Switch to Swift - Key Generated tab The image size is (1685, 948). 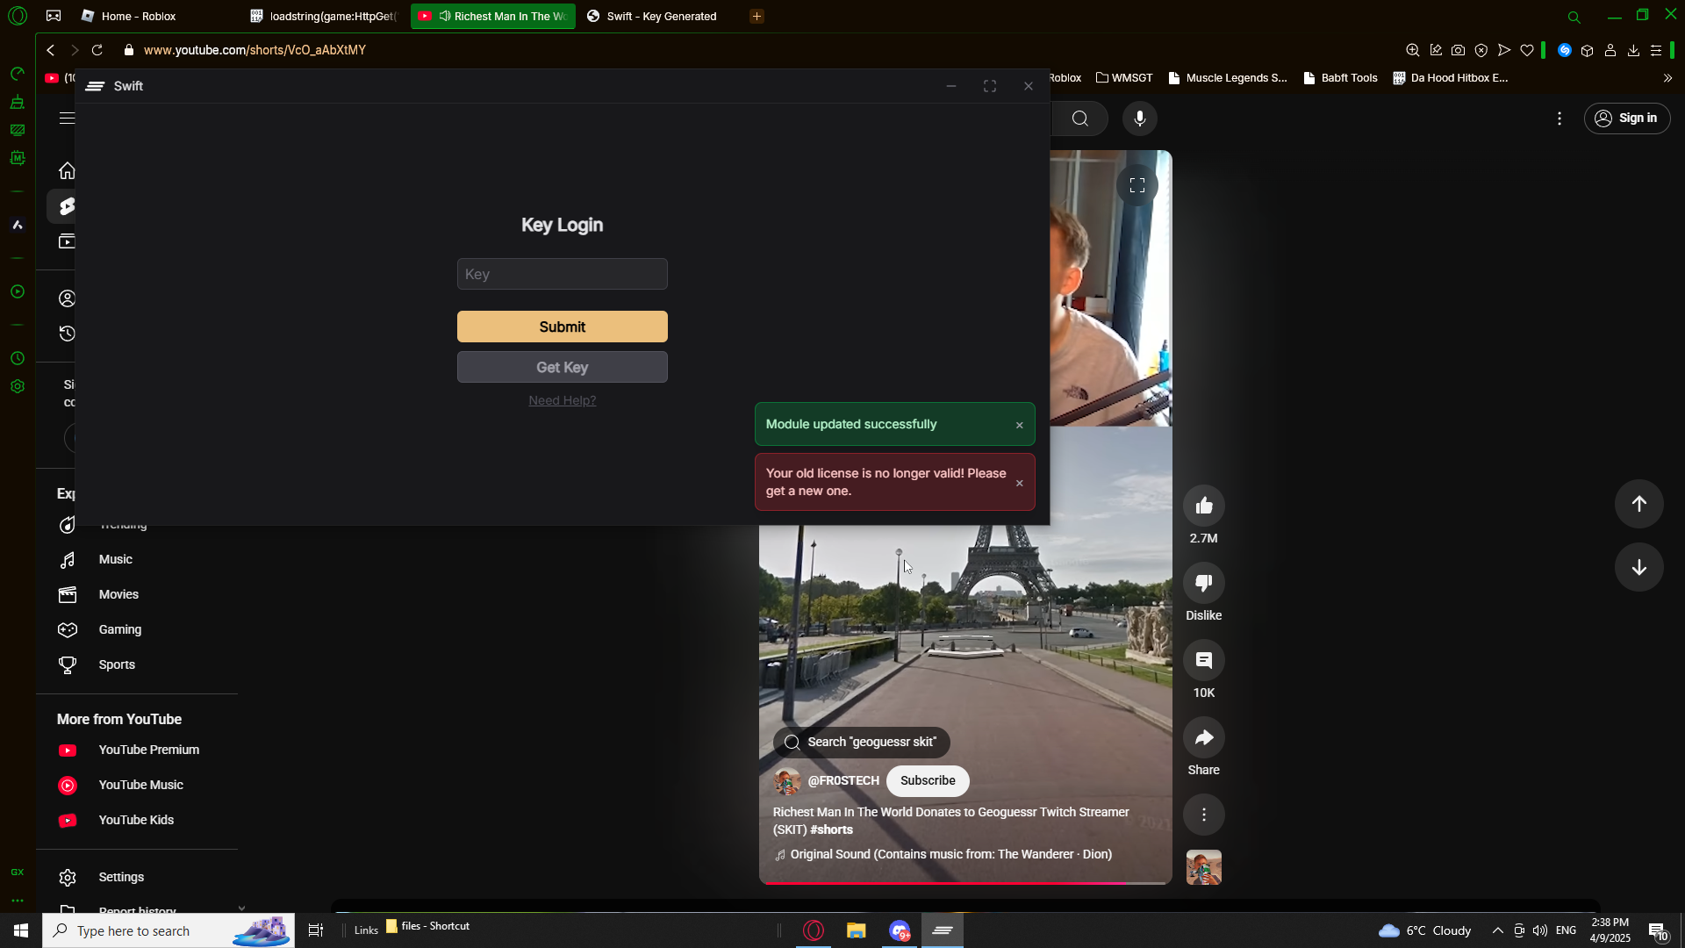(662, 16)
